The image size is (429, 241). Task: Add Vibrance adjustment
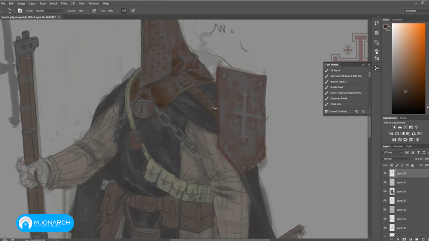click(x=416, y=127)
